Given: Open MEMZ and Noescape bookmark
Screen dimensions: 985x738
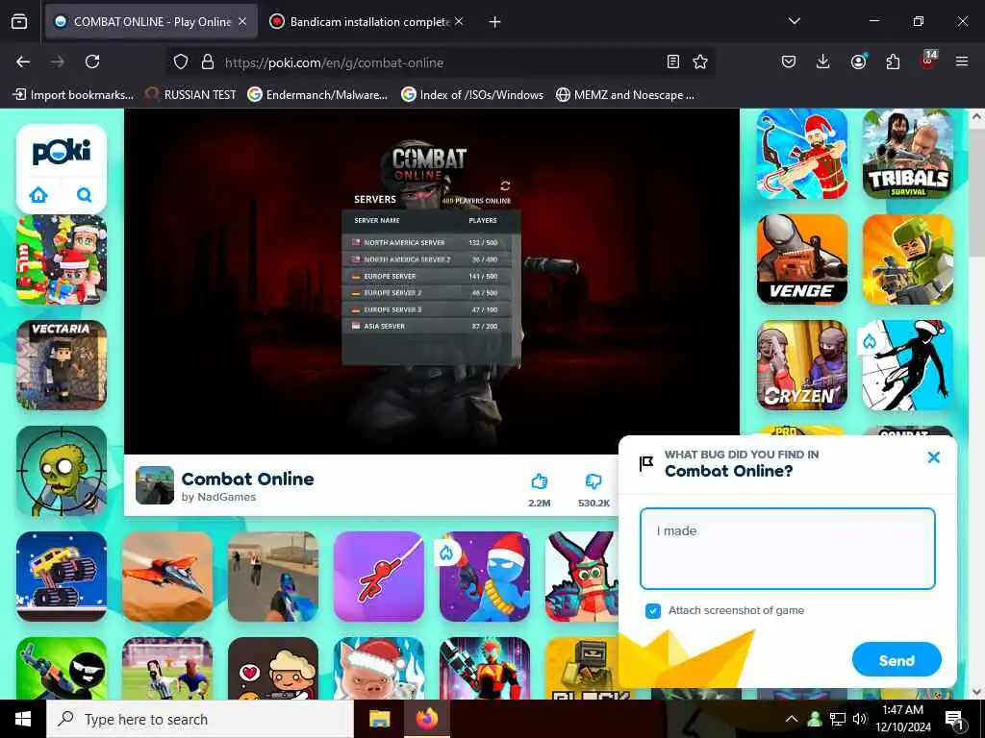Looking at the screenshot, I should [x=625, y=95].
